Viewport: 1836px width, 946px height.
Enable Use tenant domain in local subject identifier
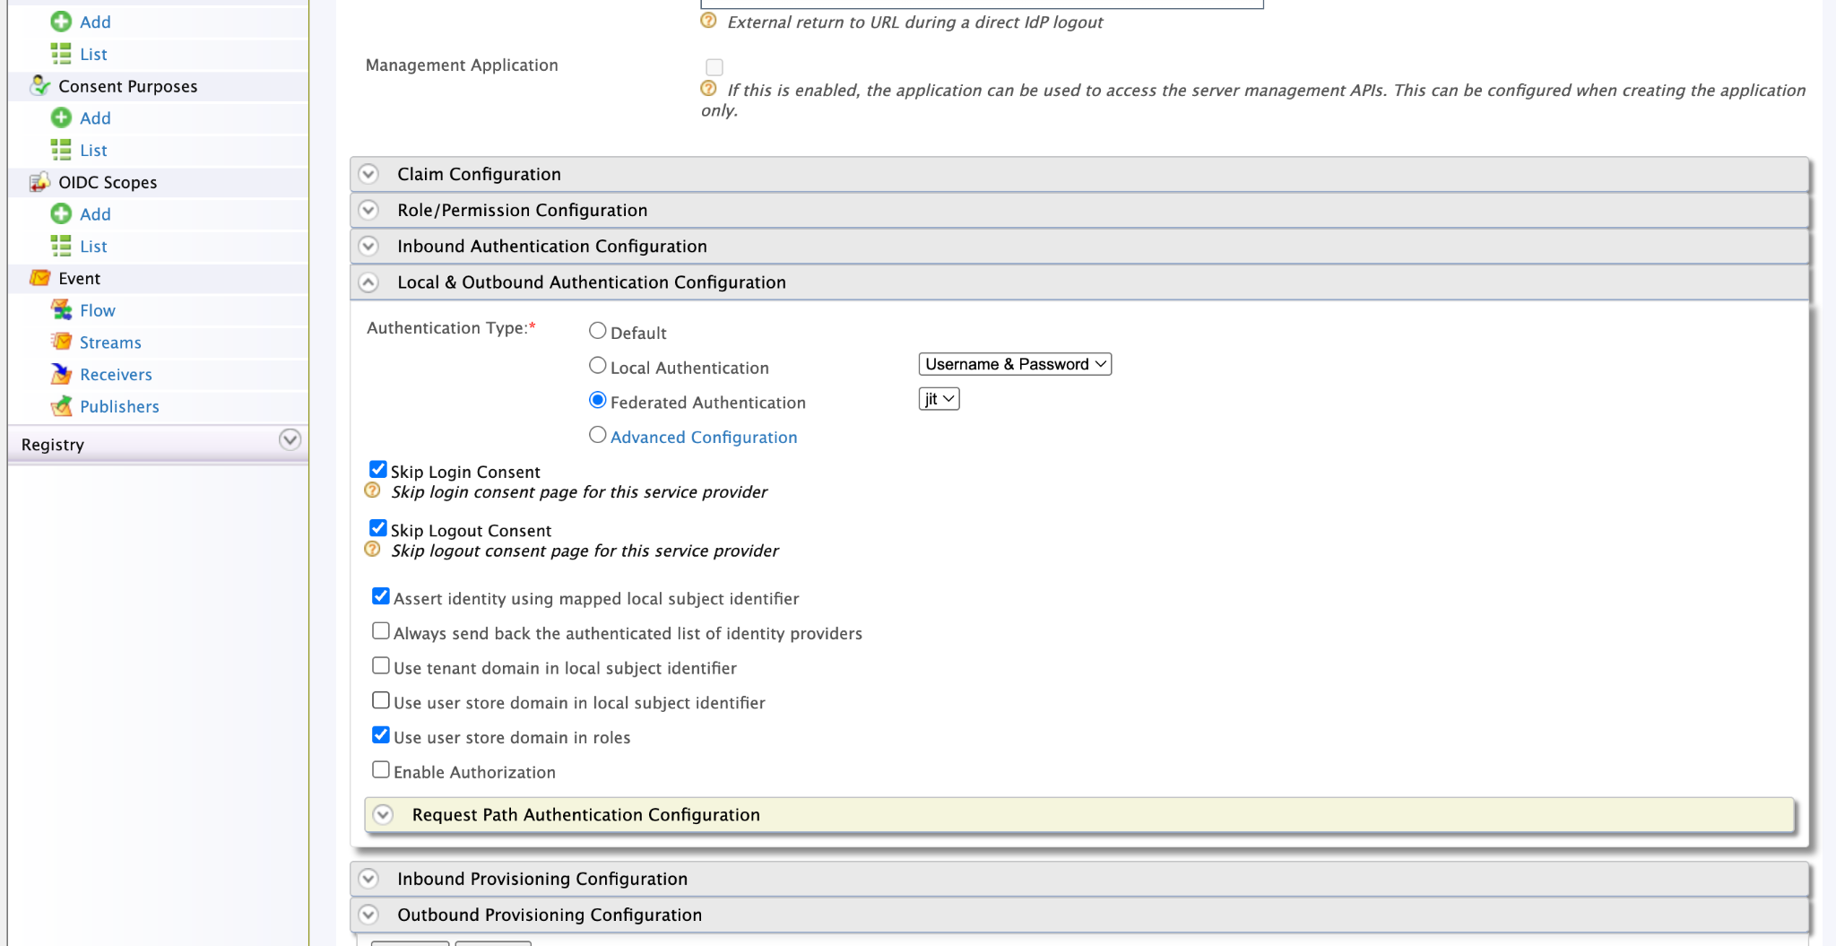(381, 666)
